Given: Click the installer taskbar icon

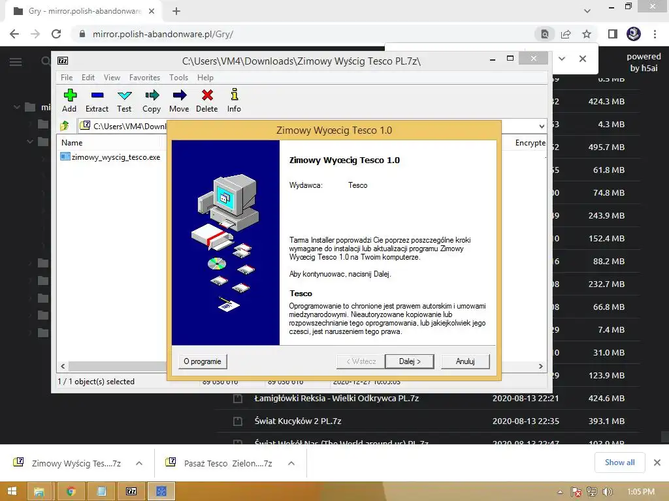Looking at the screenshot, I should click(x=161, y=492).
